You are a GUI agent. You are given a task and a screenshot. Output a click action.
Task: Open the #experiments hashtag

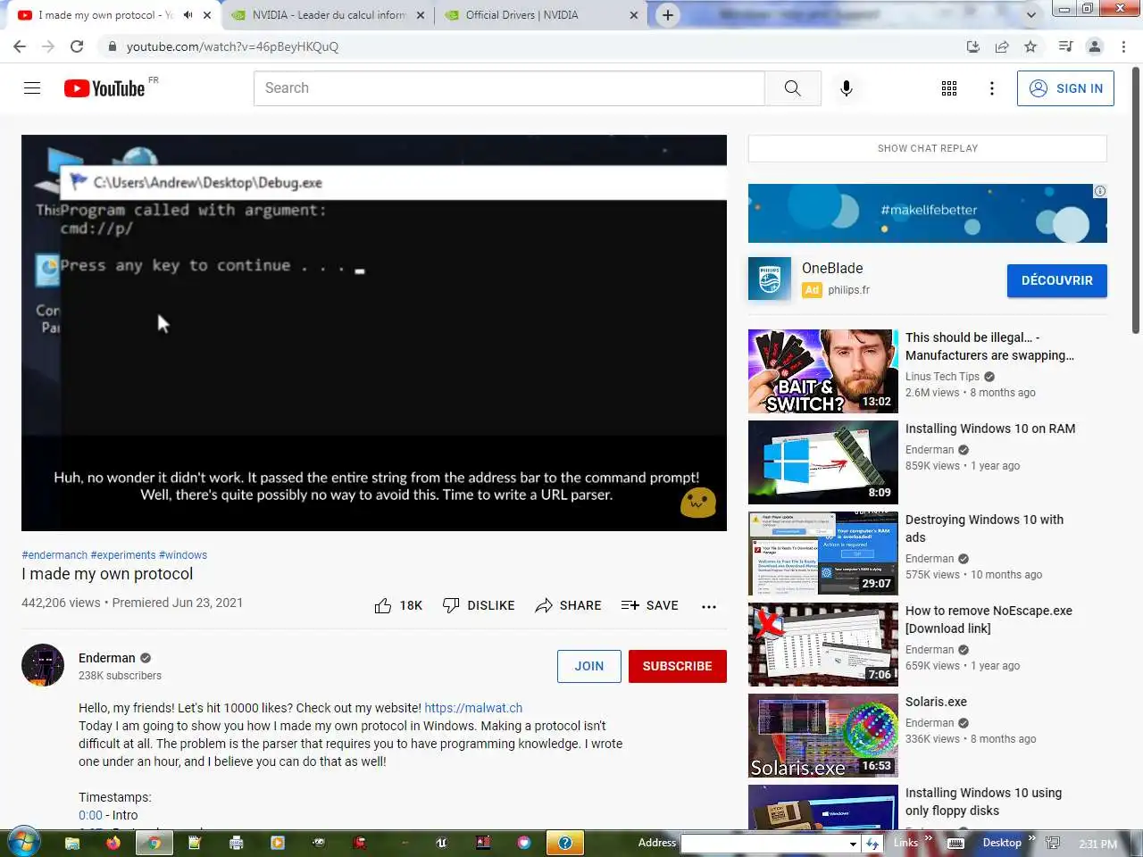[x=123, y=555]
